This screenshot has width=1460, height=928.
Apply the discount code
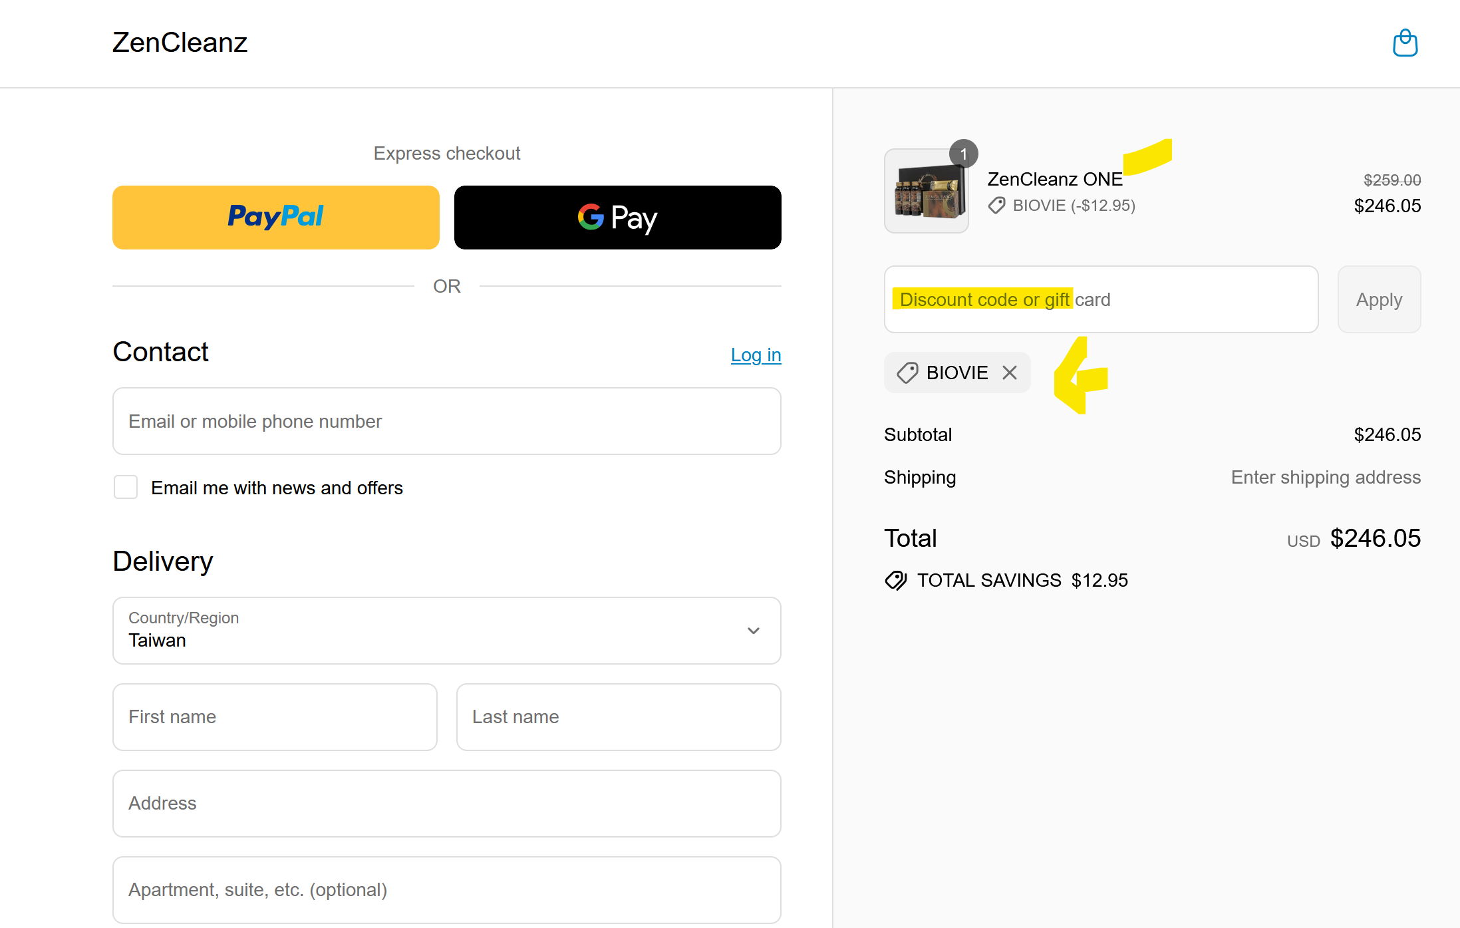click(x=1379, y=299)
